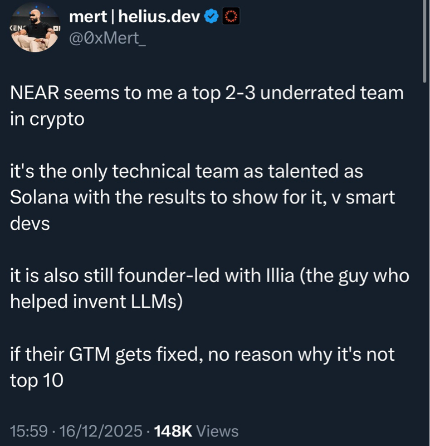This screenshot has height=446, width=430.
Task: Click the blue verified checkmark badge
Action: [x=211, y=17]
